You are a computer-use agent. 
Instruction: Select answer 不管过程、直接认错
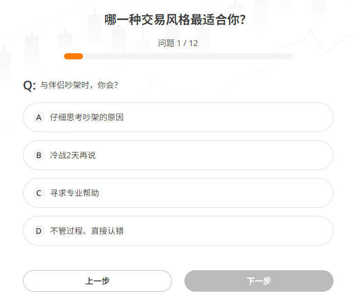(87, 231)
